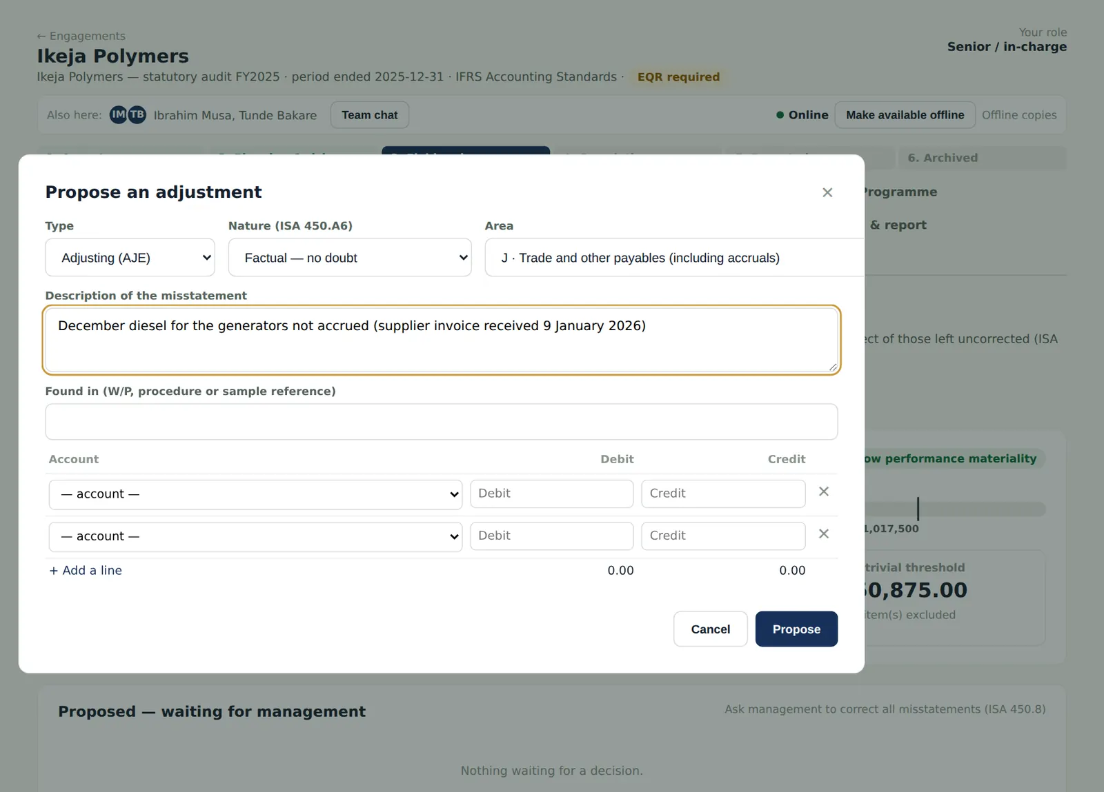Viewport: 1104px width, 792px height.
Task: Open the Nature Factual — no doubt dropdown
Action: 350,258
